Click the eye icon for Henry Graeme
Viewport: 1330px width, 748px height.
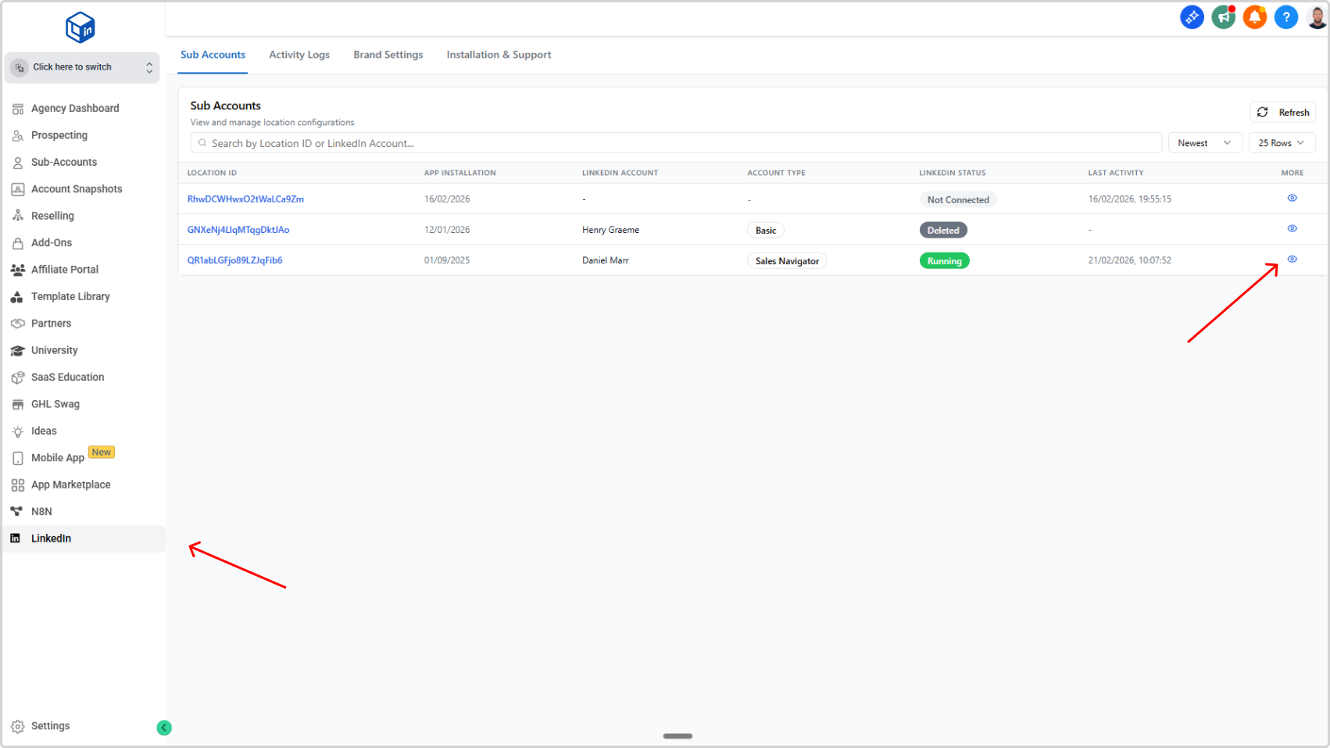1292,229
